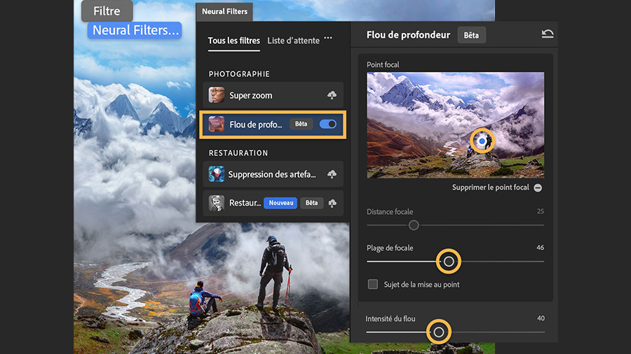Screen dimensions: 631x354
Task: Click the Distance focale slider handle
Action: (x=413, y=225)
